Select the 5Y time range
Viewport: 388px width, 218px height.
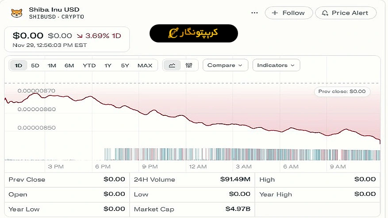point(125,65)
